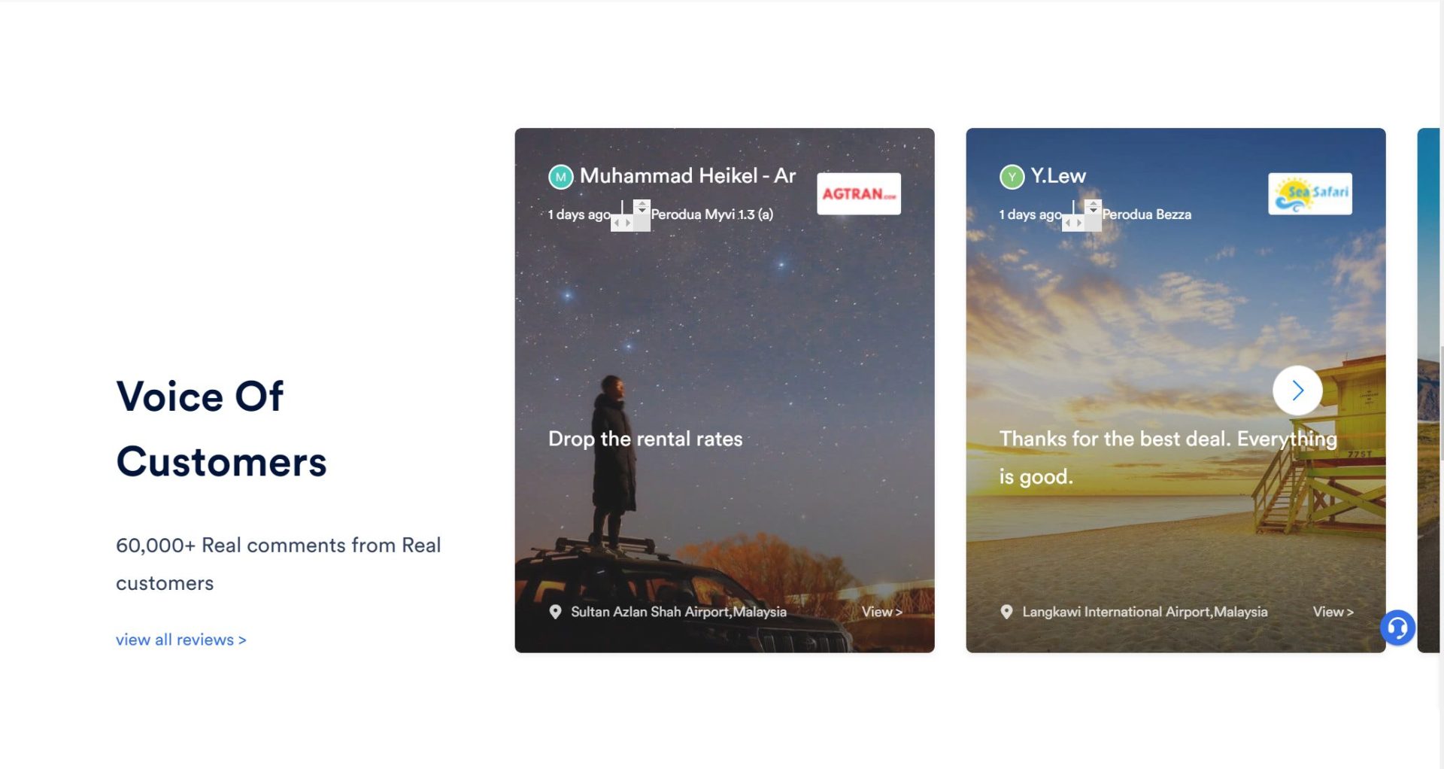Image resolution: width=1444 pixels, height=769 pixels.
Task: Click scroll arrows beside Perodua Myvi 1.3
Action: pyautogui.click(x=642, y=208)
